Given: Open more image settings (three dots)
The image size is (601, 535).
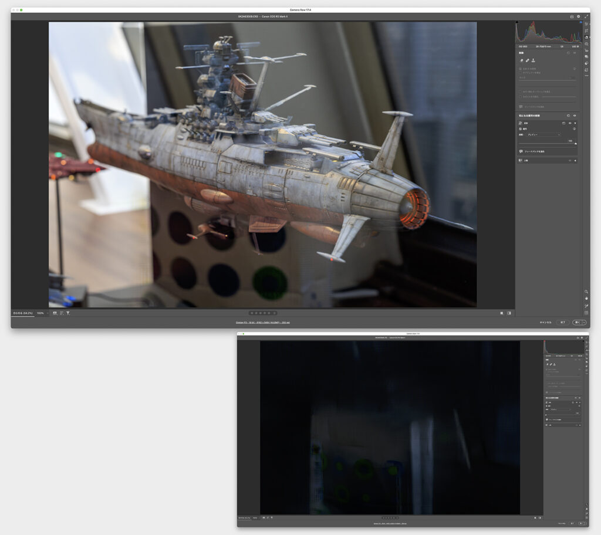Looking at the screenshot, I should [x=586, y=76].
